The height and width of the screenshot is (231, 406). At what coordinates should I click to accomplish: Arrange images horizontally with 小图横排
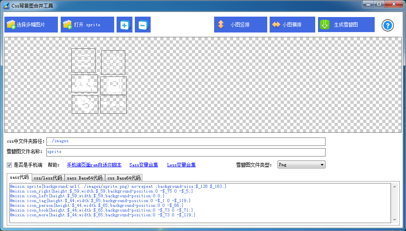[292, 25]
